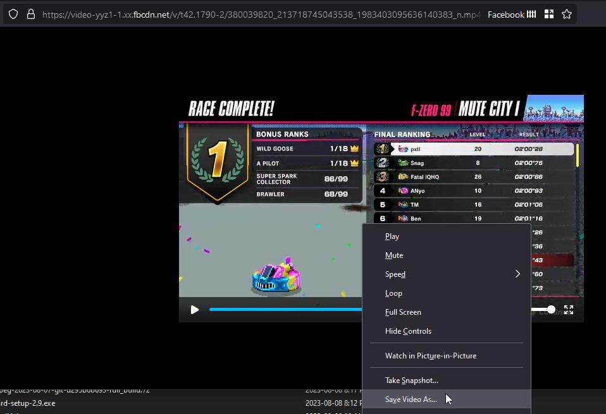Click Take Snapshot... menu entry
The image size is (606, 414).
[411, 381]
